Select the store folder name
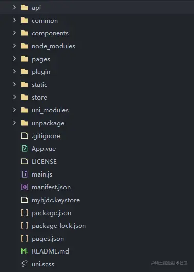 click(39, 98)
